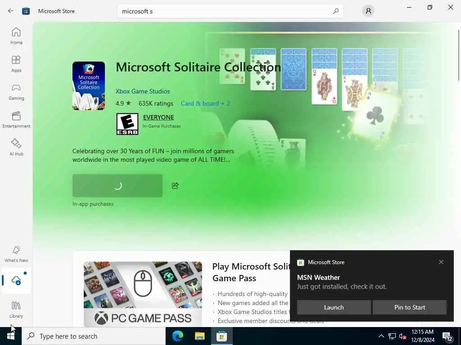Viewport: 461px width, 345px height.
Task: Click Microsoft Store taskbar icon
Action: (221, 336)
